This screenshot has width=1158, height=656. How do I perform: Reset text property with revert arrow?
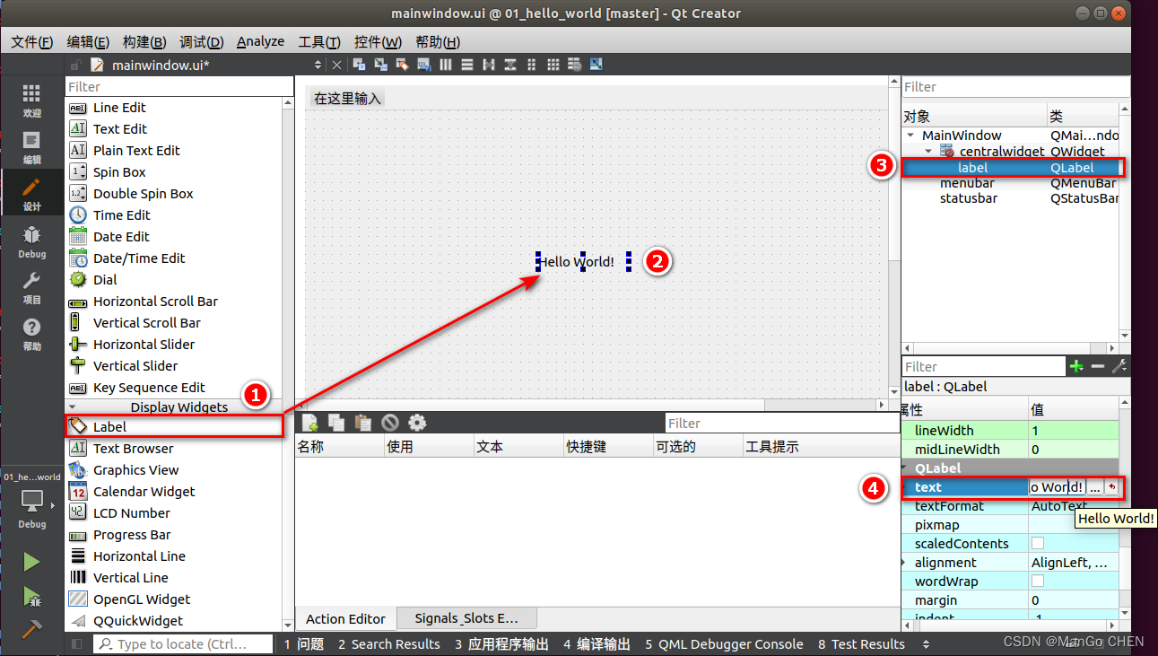point(1112,487)
